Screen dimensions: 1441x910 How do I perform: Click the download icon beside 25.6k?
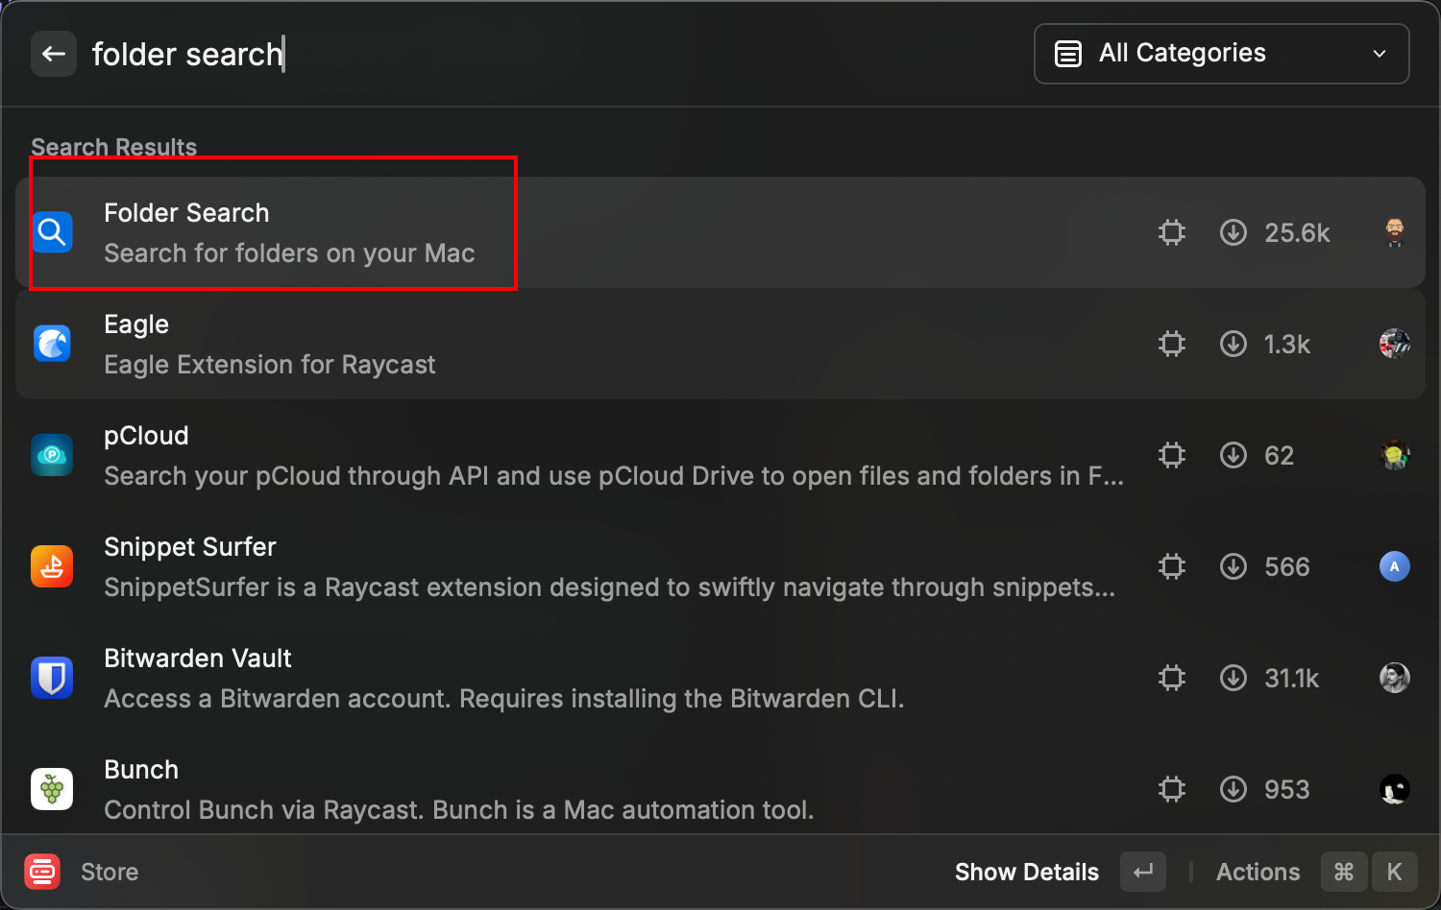[x=1233, y=232]
